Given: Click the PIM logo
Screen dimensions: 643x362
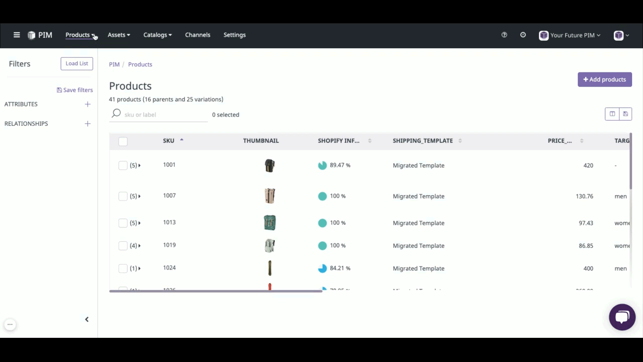Looking at the screenshot, I should coord(40,35).
